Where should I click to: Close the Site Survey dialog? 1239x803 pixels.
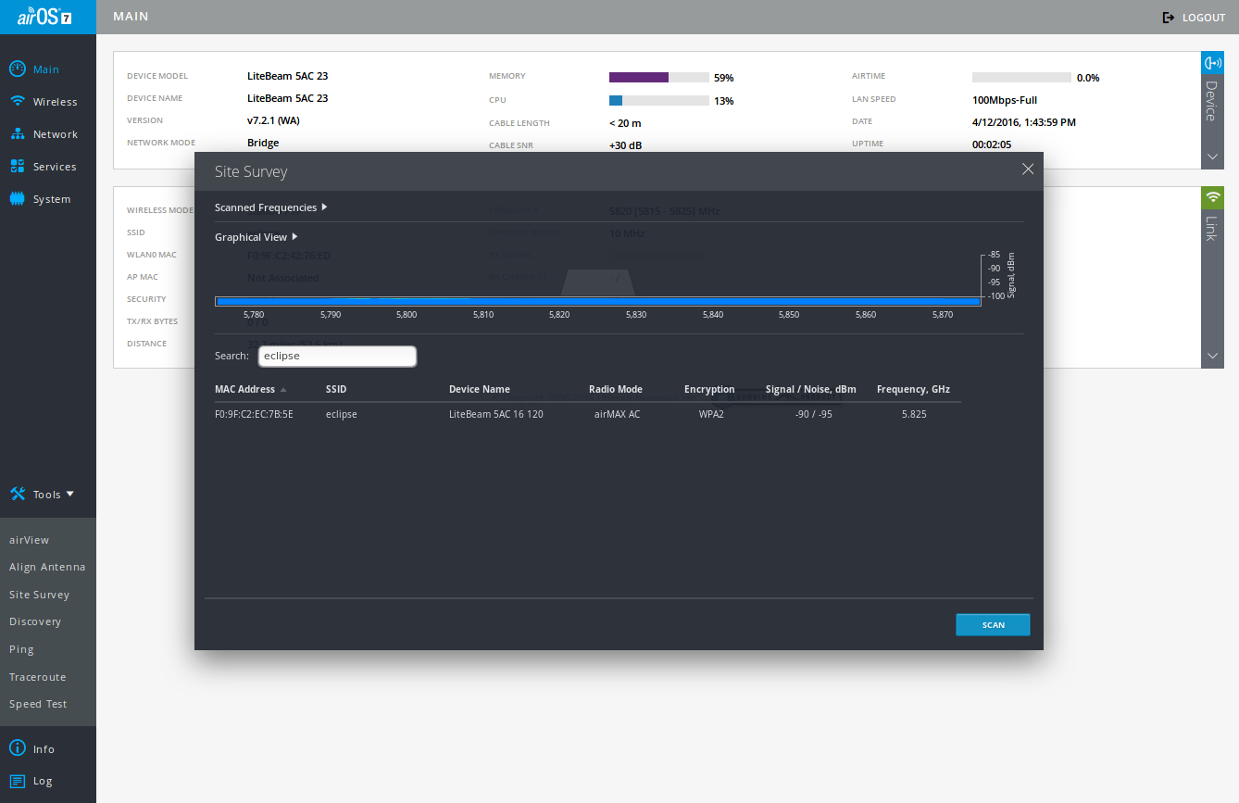click(1027, 169)
